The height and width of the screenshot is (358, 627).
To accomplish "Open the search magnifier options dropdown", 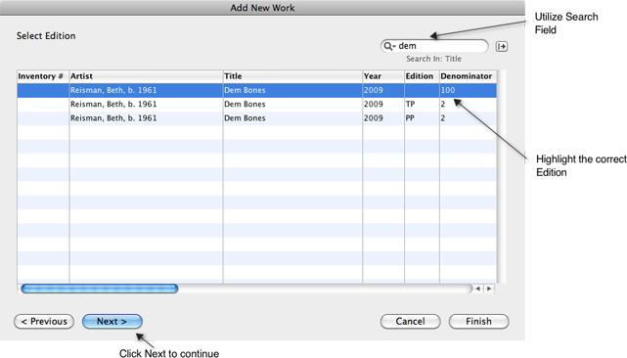I will point(389,46).
